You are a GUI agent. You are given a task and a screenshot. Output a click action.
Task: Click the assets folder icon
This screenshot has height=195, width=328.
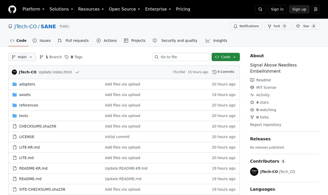(15, 95)
